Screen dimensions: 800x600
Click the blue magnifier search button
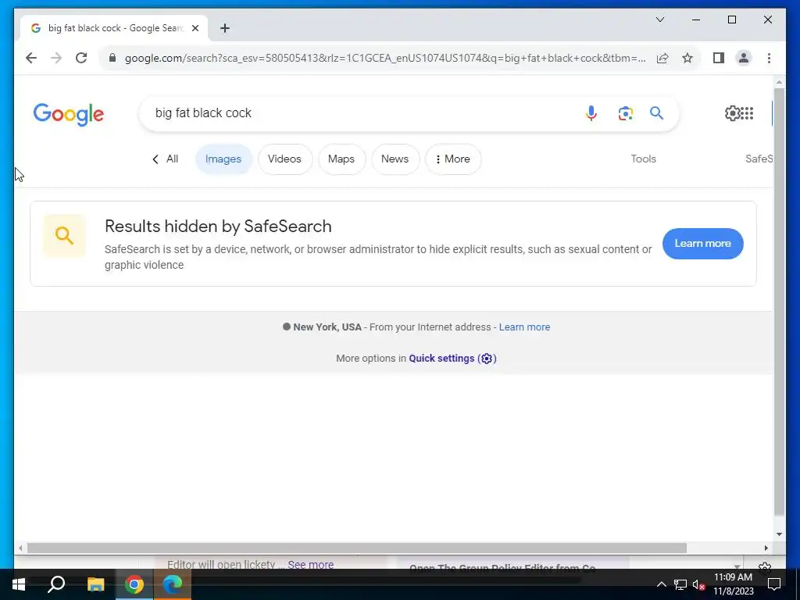pyautogui.click(x=656, y=112)
